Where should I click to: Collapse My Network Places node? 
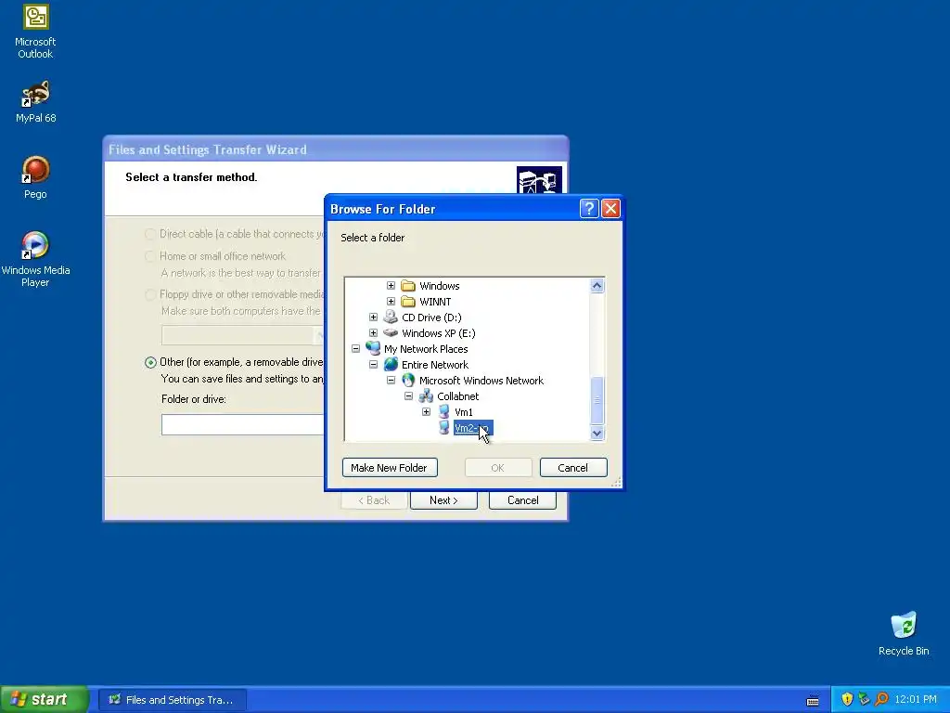355,349
